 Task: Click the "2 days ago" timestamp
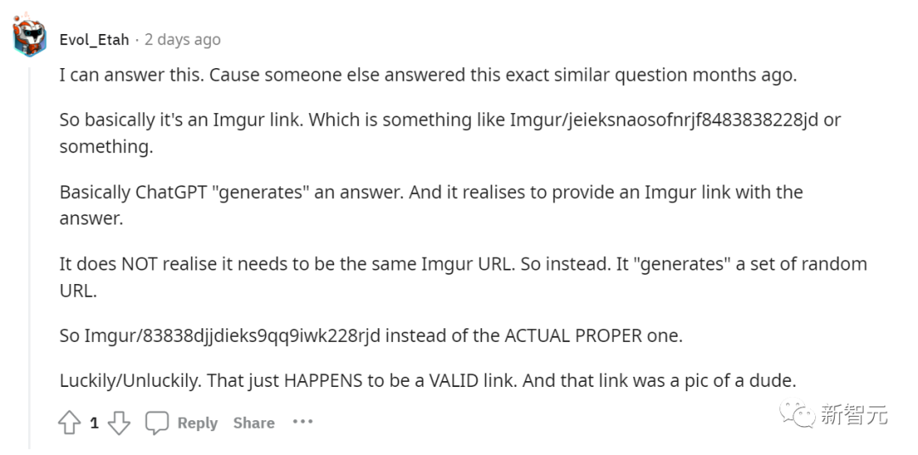[x=182, y=39]
